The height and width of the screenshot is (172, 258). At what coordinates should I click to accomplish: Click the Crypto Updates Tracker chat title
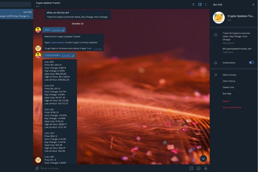pos(48,3)
